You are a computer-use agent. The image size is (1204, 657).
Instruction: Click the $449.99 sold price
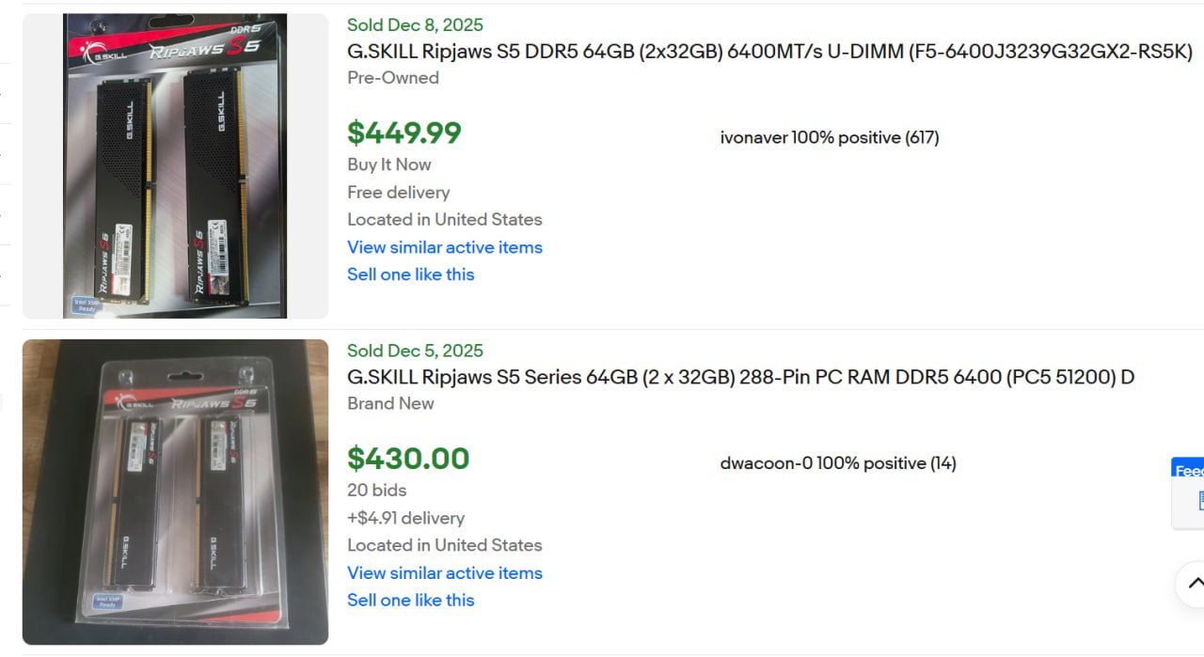point(404,133)
